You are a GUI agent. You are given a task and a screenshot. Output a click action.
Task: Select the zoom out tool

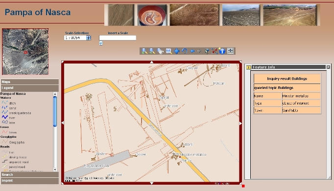point(152,51)
